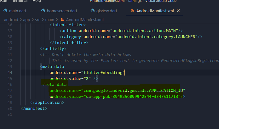Click the closing '</activity>' tag
264x129 pixels.
[53, 48]
